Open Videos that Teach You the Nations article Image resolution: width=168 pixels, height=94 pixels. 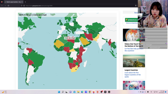click(134, 45)
